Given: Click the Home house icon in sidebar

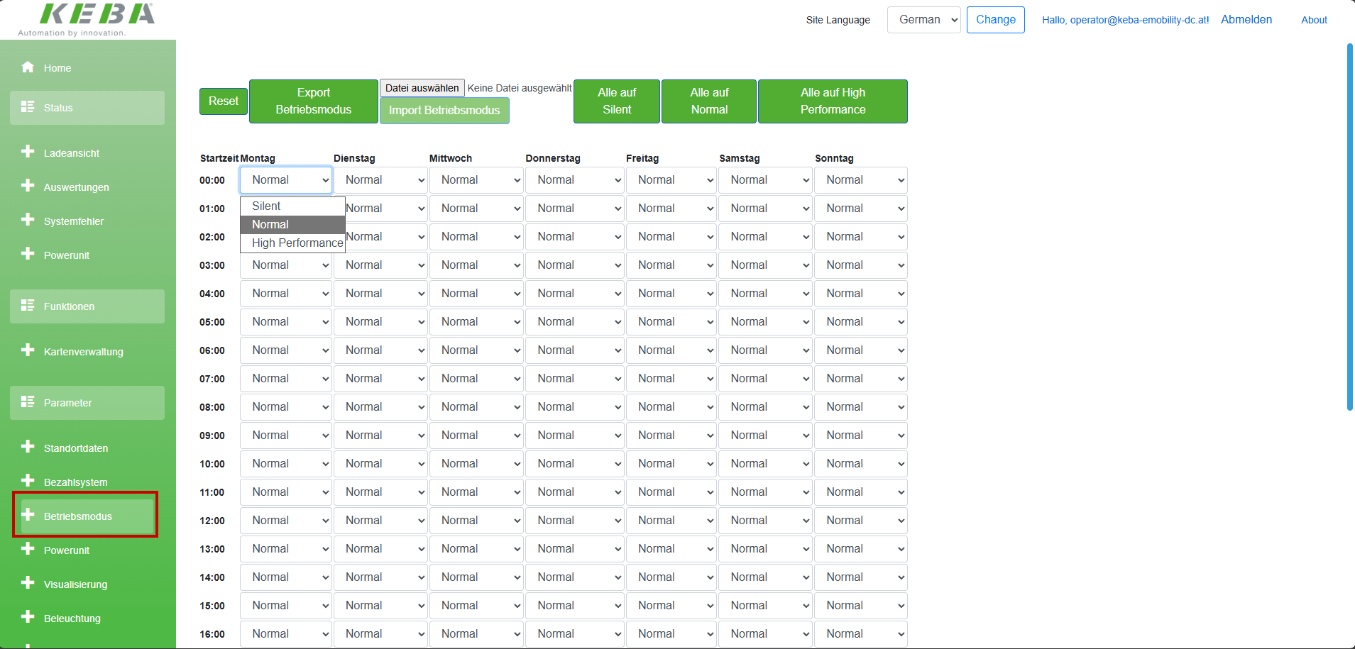Looking at the screenshot, I should 28,67.
